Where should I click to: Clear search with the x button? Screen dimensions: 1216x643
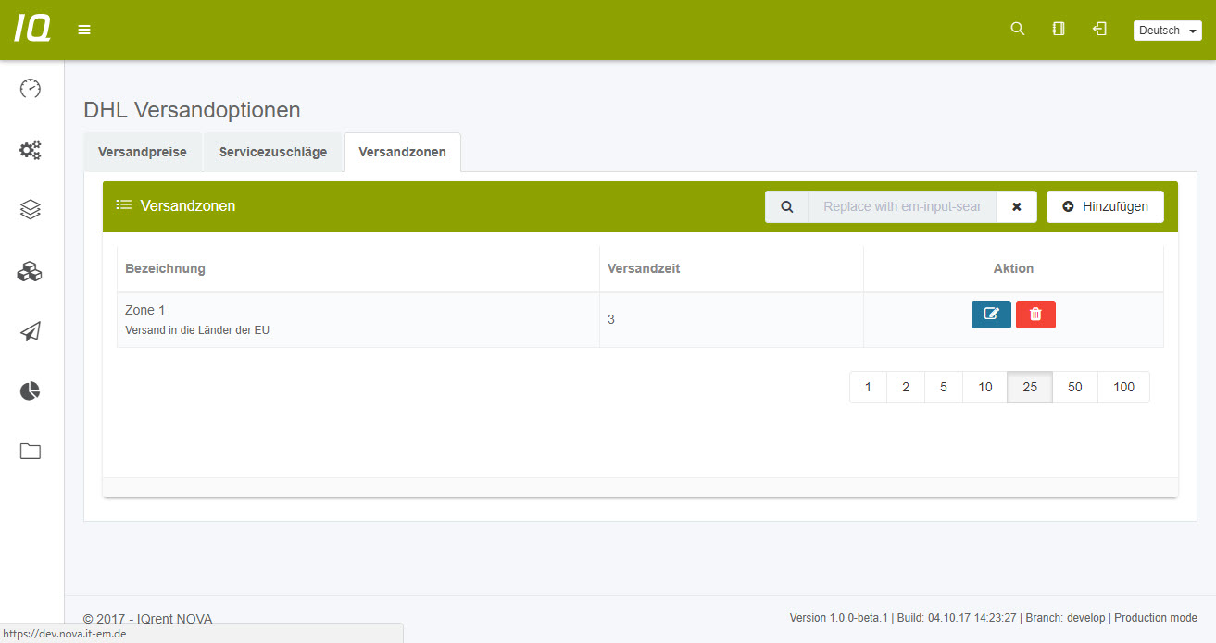tap(1016, 206)
